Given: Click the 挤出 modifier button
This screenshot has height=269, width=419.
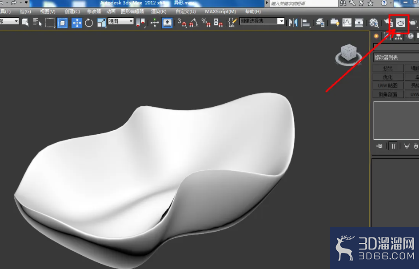Looking at the screenshot, I should click(x=388, y=68).
